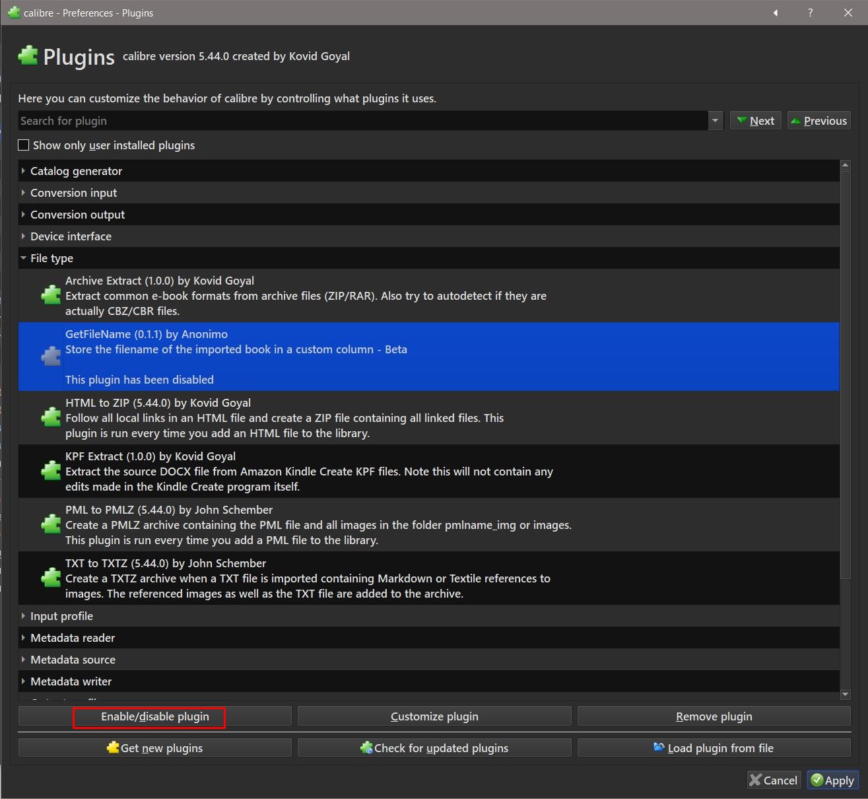Click the calibre title bar app icon
The image size is (868, 799).
coord(13,13)
